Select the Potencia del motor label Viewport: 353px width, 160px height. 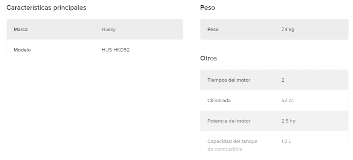tap(229, 121)
